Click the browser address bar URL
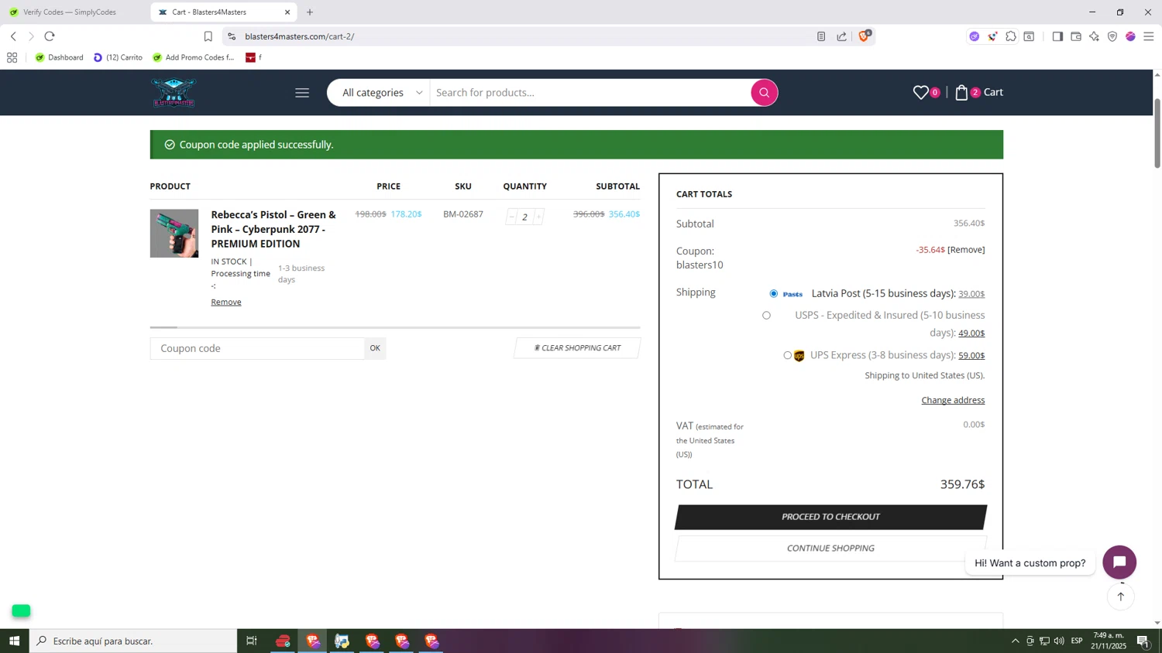1162x653 pixels. [299, 36]
